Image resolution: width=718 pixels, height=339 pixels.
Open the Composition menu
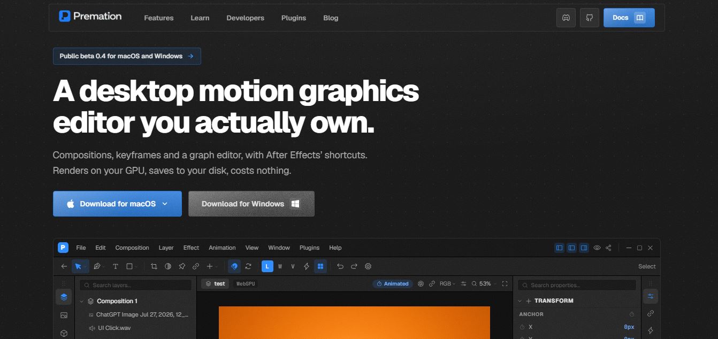coord(132,248)
